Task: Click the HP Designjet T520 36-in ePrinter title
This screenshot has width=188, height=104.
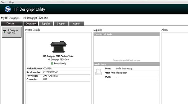Action: coord(59,56)
